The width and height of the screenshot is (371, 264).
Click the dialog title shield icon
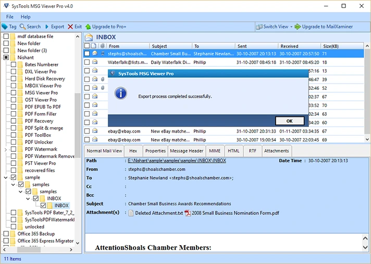(x=113, y=74)
